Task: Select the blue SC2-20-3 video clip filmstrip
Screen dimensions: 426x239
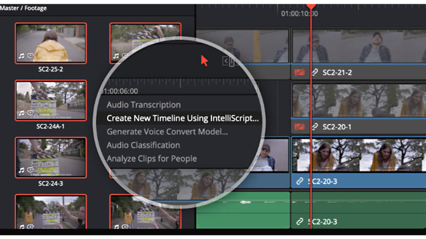Action: point(359,155)
